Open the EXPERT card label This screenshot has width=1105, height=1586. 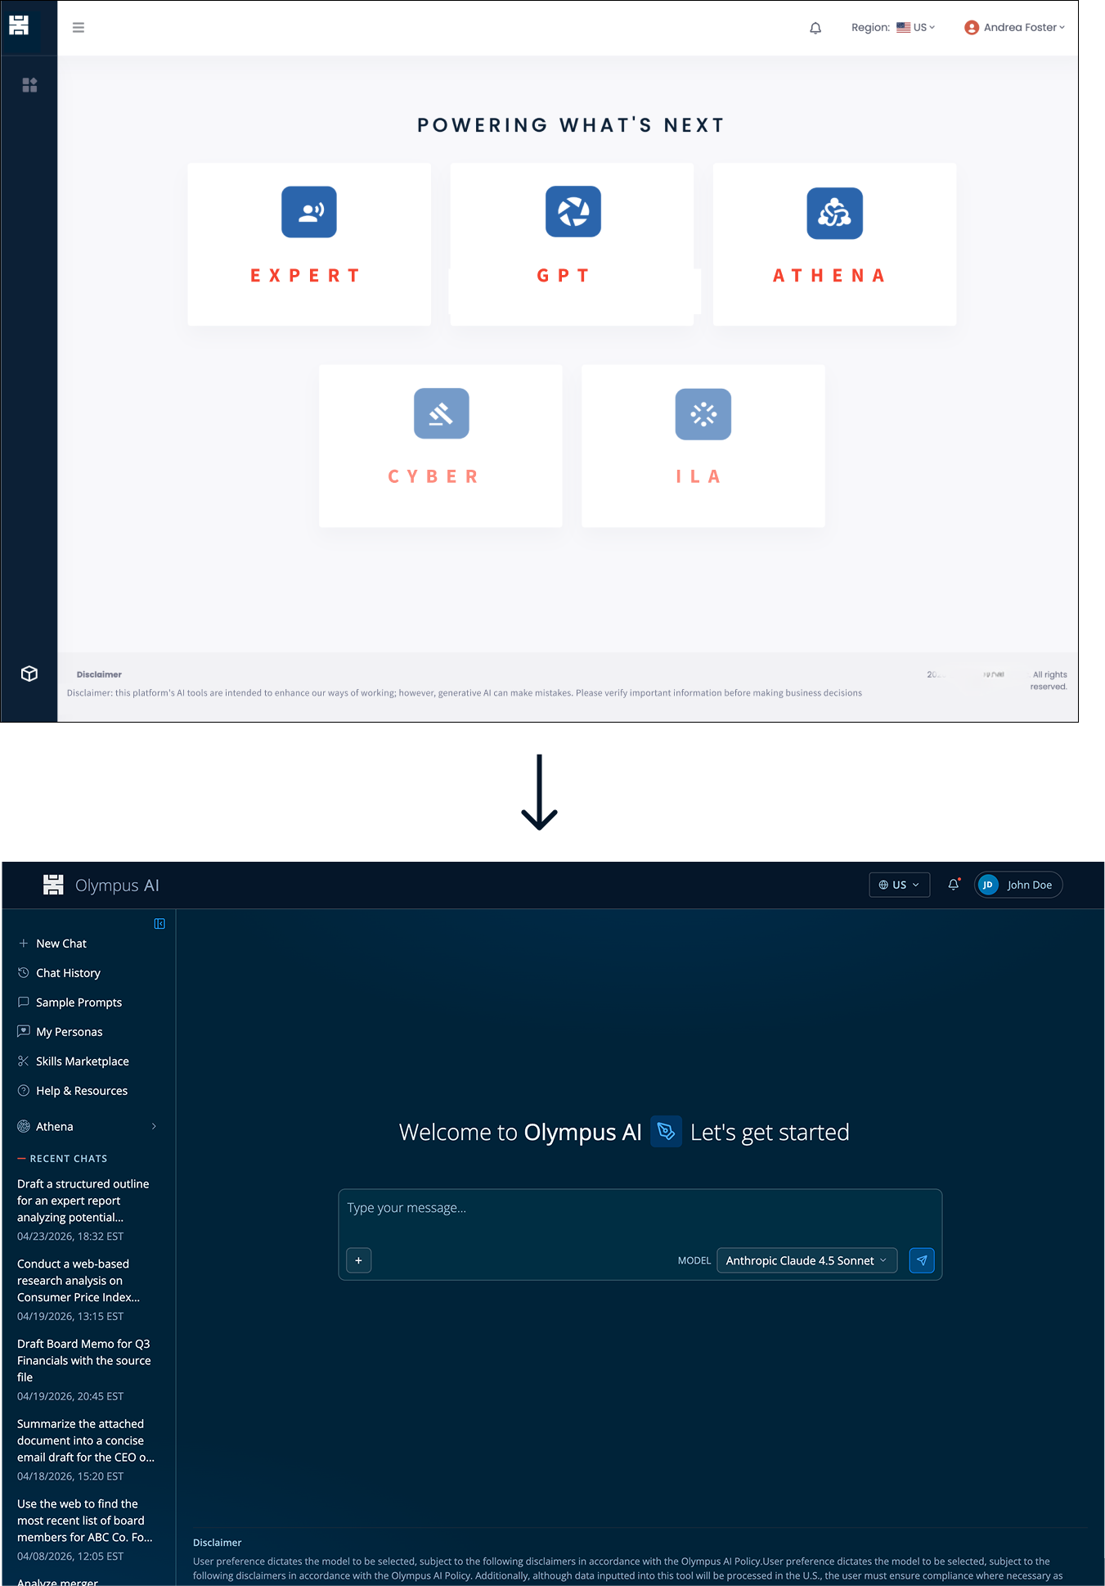point(305,276)
